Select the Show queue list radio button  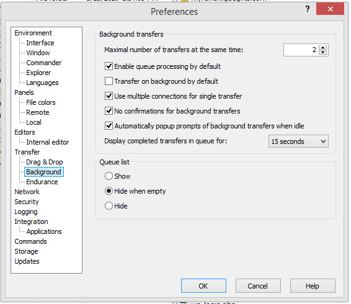pyautogui.click(x=109, y=176)
